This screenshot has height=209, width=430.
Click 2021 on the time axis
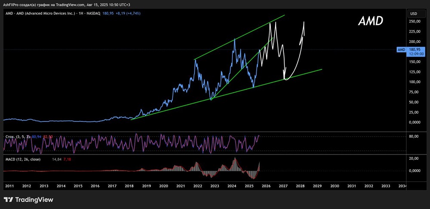181,186
